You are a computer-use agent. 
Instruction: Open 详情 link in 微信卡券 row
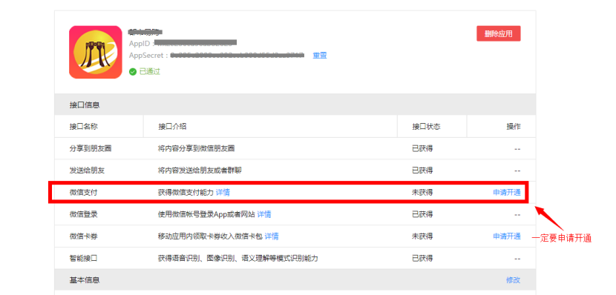tap(272, 236)
